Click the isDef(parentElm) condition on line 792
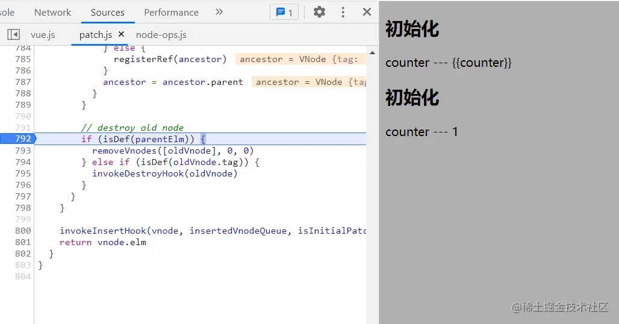The width and height of the screenshot is (619, 324). (146, 139)
